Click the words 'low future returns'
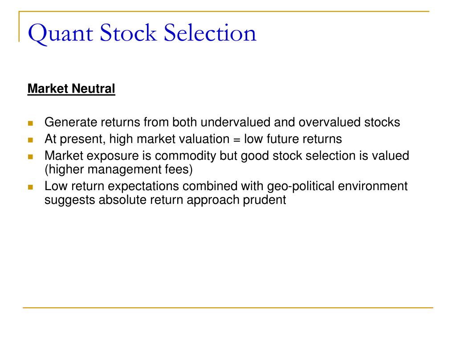Image resolution: width=456 pixels, height=342 pixels. tap(293, 139)
